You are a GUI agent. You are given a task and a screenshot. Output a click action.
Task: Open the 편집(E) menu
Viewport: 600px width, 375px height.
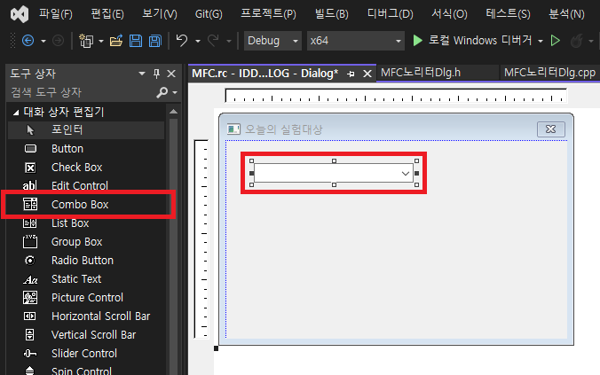click(107, 14)
